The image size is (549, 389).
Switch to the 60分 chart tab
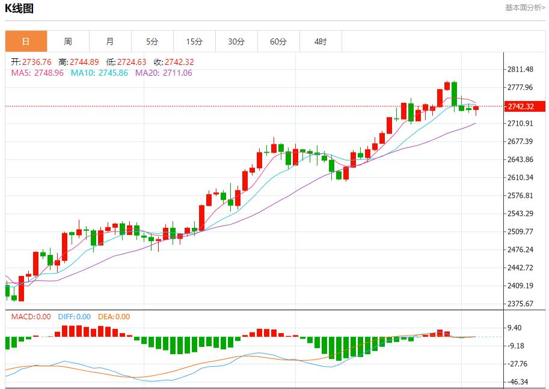click(x=278, y=41)
